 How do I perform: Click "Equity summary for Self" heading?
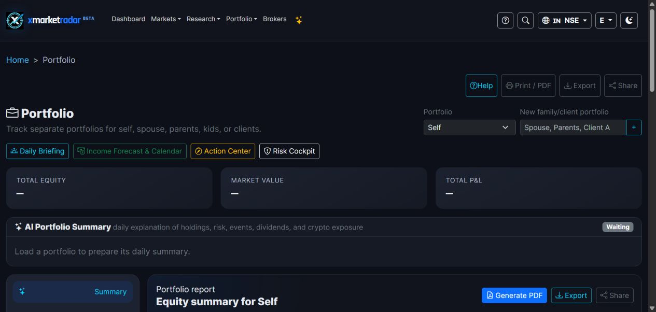(x=217, y=302)
